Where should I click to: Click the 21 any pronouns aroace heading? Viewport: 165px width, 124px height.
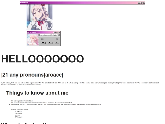[x=32, y=75]
